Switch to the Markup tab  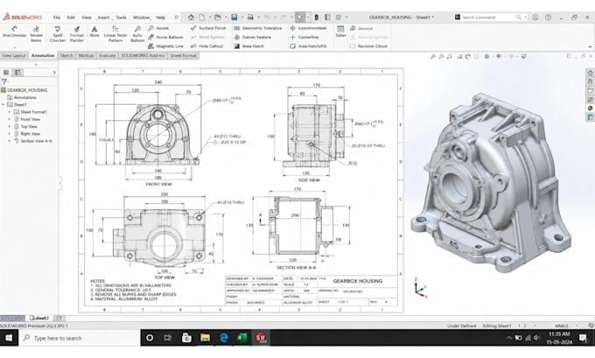(x=86, y=55)
